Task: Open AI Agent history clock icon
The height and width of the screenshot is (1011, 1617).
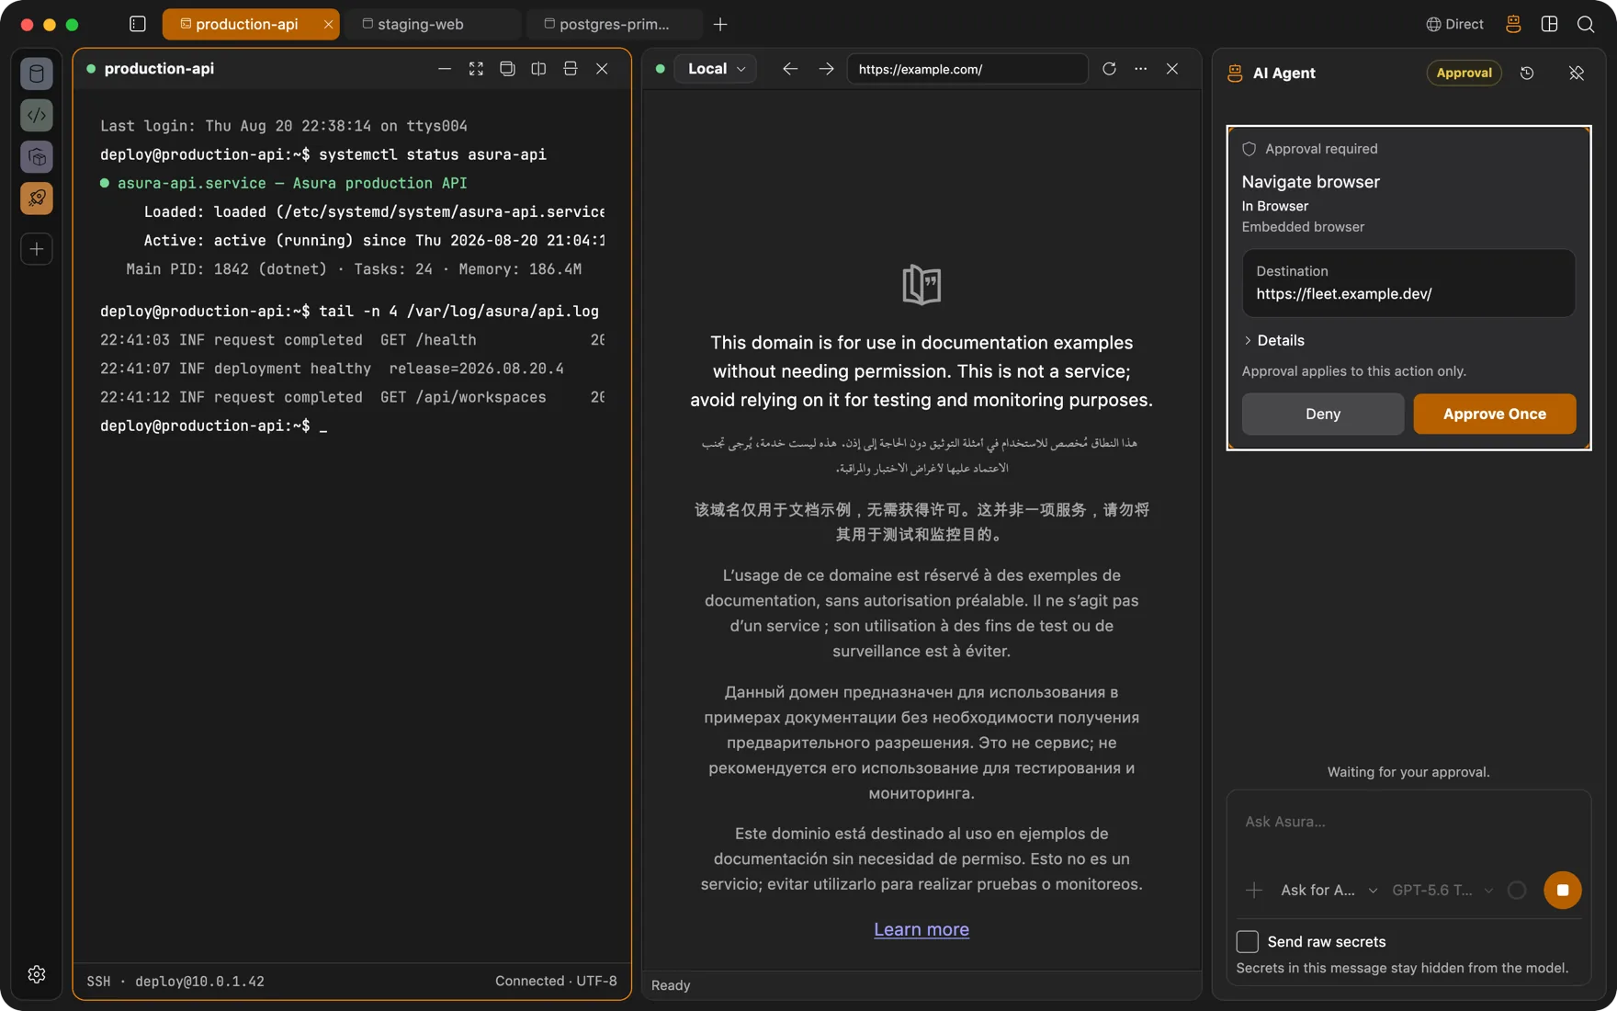Action: coord(1527,73)
